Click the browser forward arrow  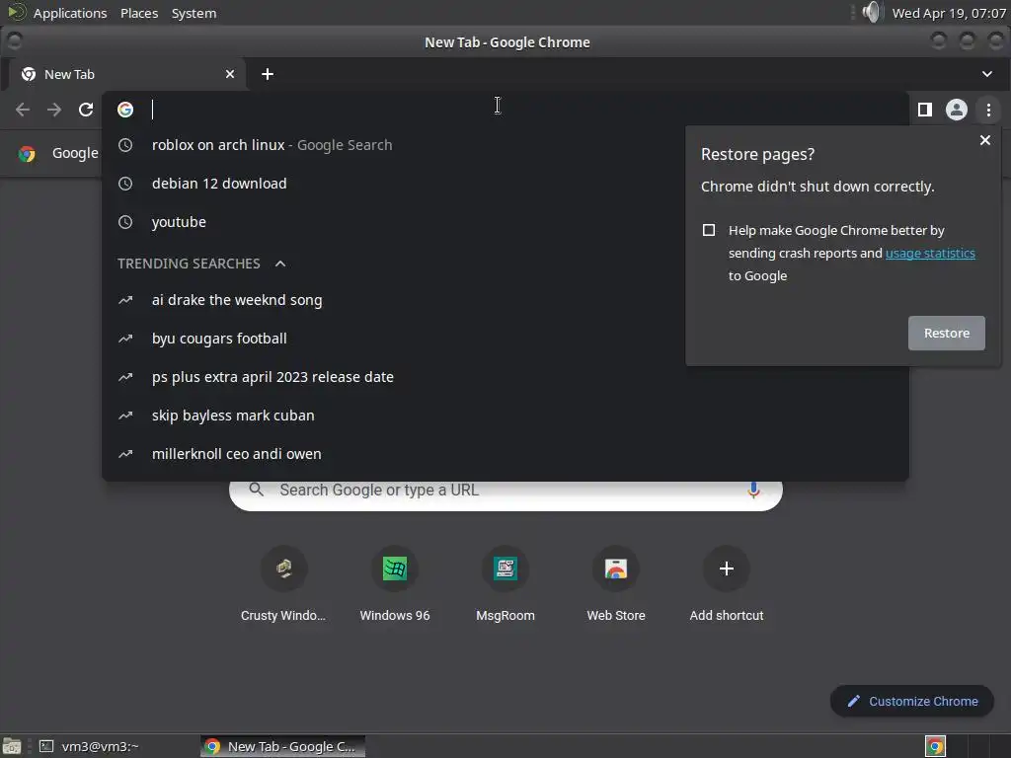[x=54, y=110]
